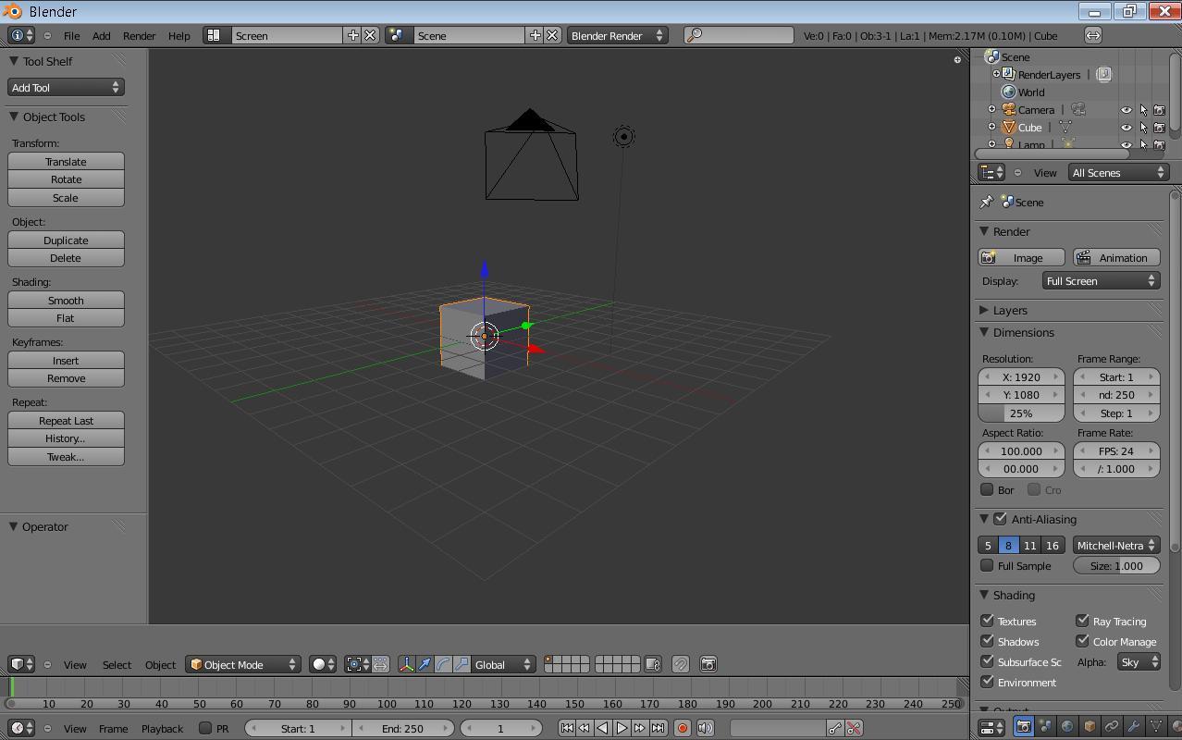Click the Duplicate button in Object Tools

pyautogui.click(x=66, y=240)
